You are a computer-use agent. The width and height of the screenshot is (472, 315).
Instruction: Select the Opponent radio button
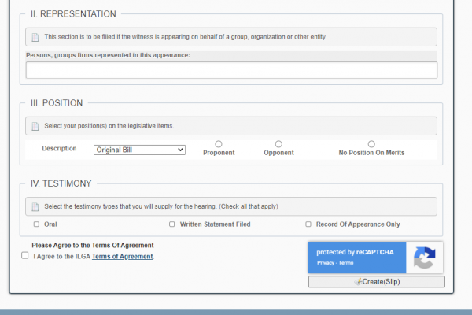click(278, 144)
